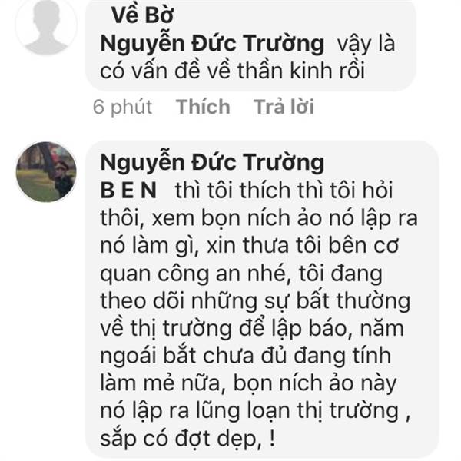Click the line 'ngoái bắt chưa đủ đang tính'

coord(246,357)
